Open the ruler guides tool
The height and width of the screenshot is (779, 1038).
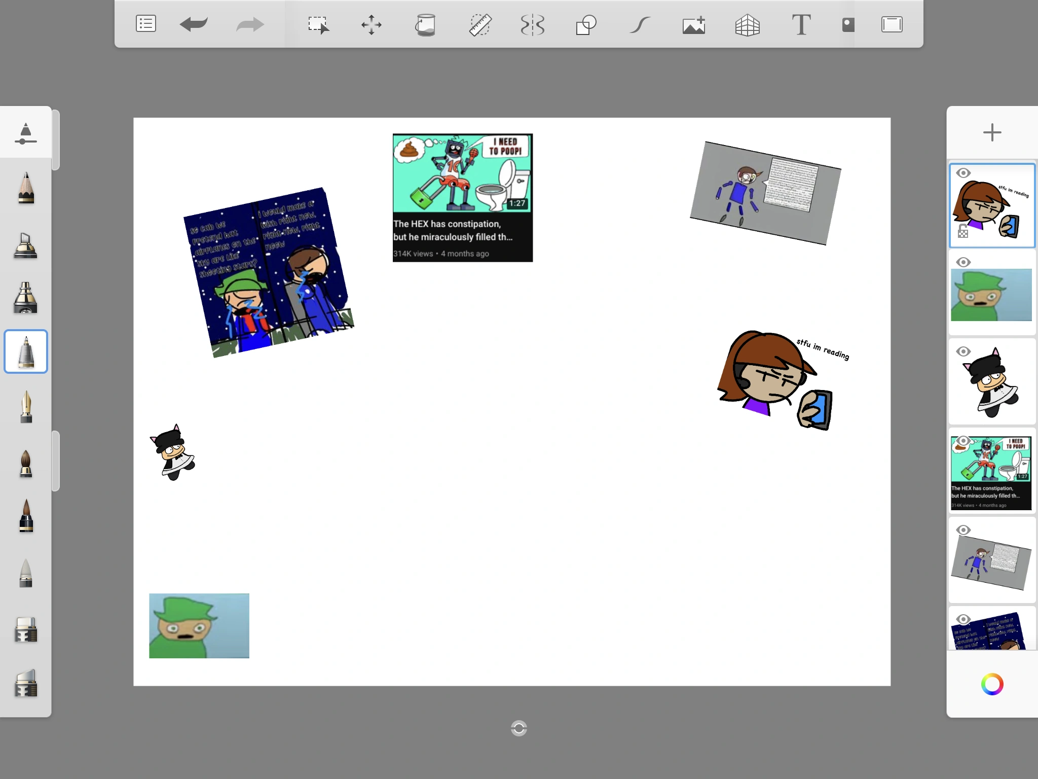pos(479,24)
